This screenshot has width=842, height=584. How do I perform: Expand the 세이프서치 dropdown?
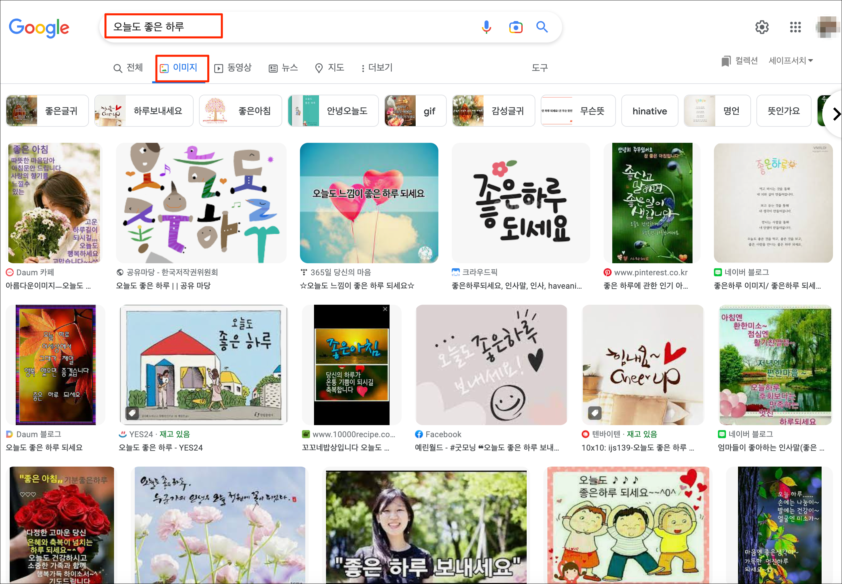tap(791, 61)
